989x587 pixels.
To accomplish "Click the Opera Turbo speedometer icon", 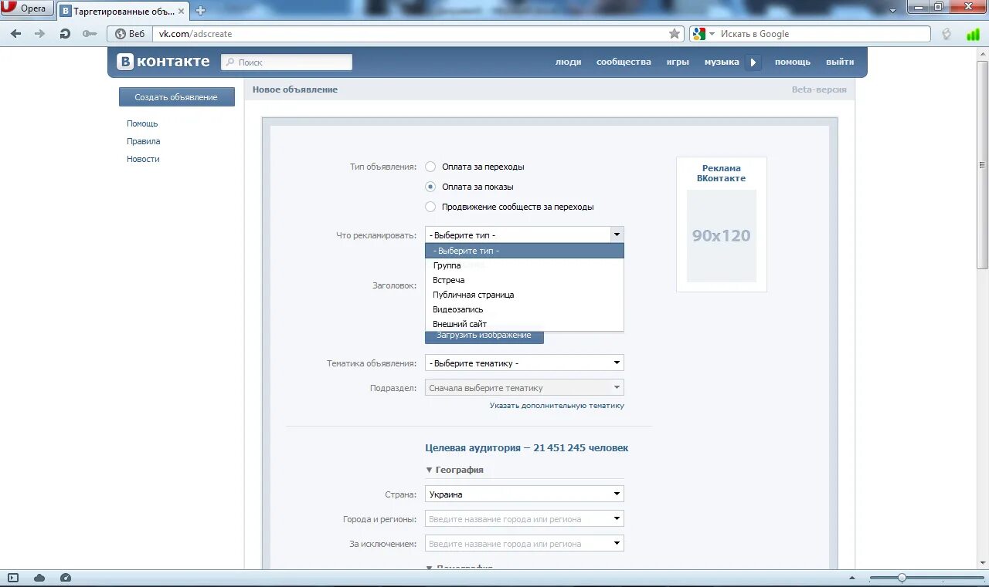I will point(66,578).
